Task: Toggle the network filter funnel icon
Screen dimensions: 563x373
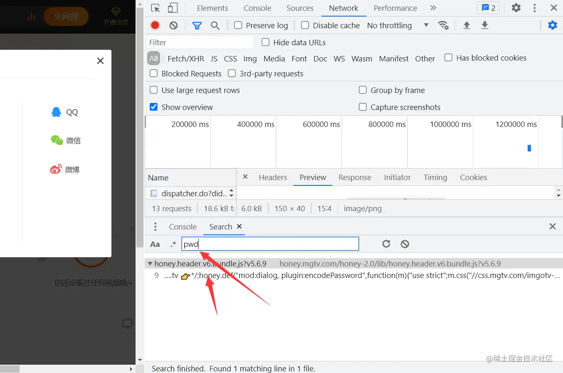Action: pyautogui.click(x=197, y=26)
